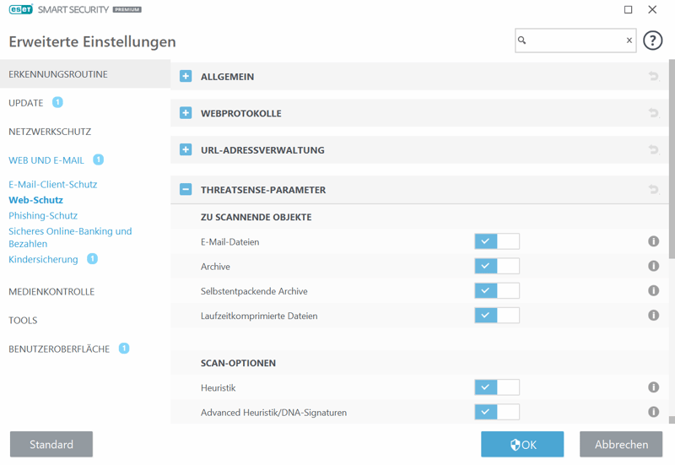Disable the E-Mail-Dateien scan toggle
Screen dimensions: 675x465
click(497, 241)
